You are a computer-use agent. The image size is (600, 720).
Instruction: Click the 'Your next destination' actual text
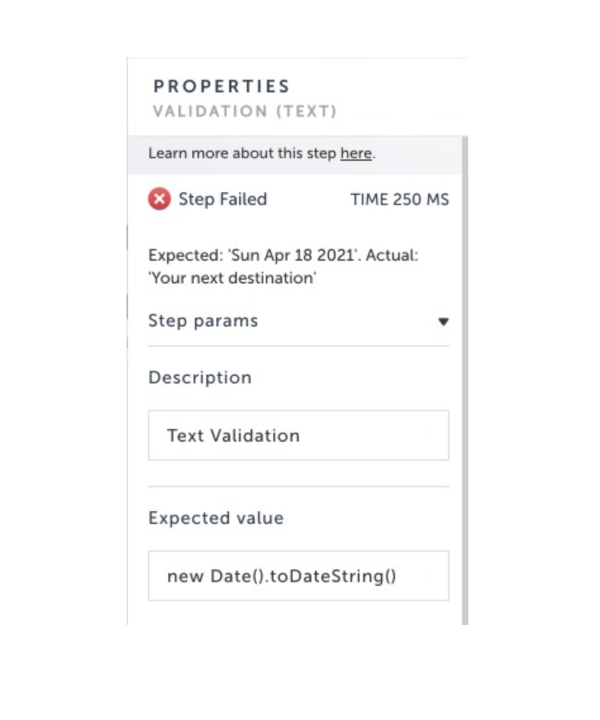(232, 278)
